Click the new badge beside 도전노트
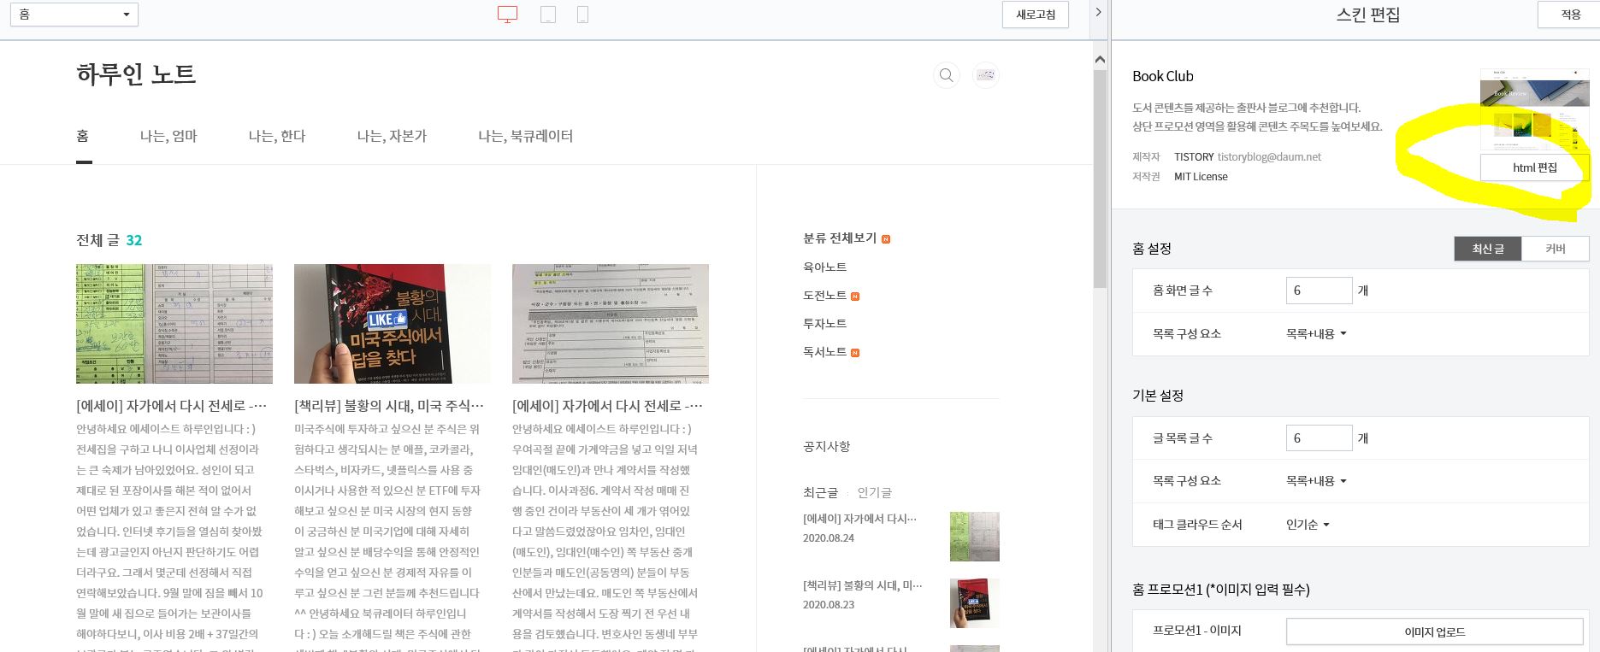 855,297
